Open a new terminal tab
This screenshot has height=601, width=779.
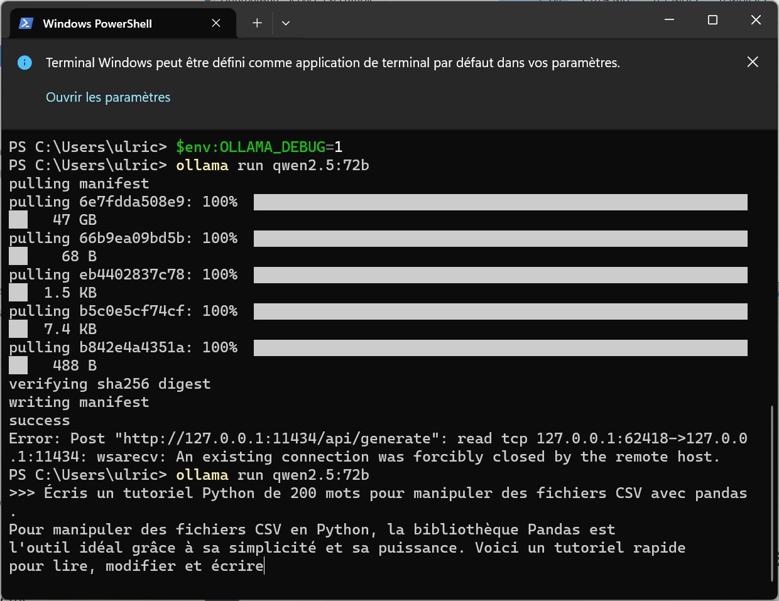coord(257,23)
